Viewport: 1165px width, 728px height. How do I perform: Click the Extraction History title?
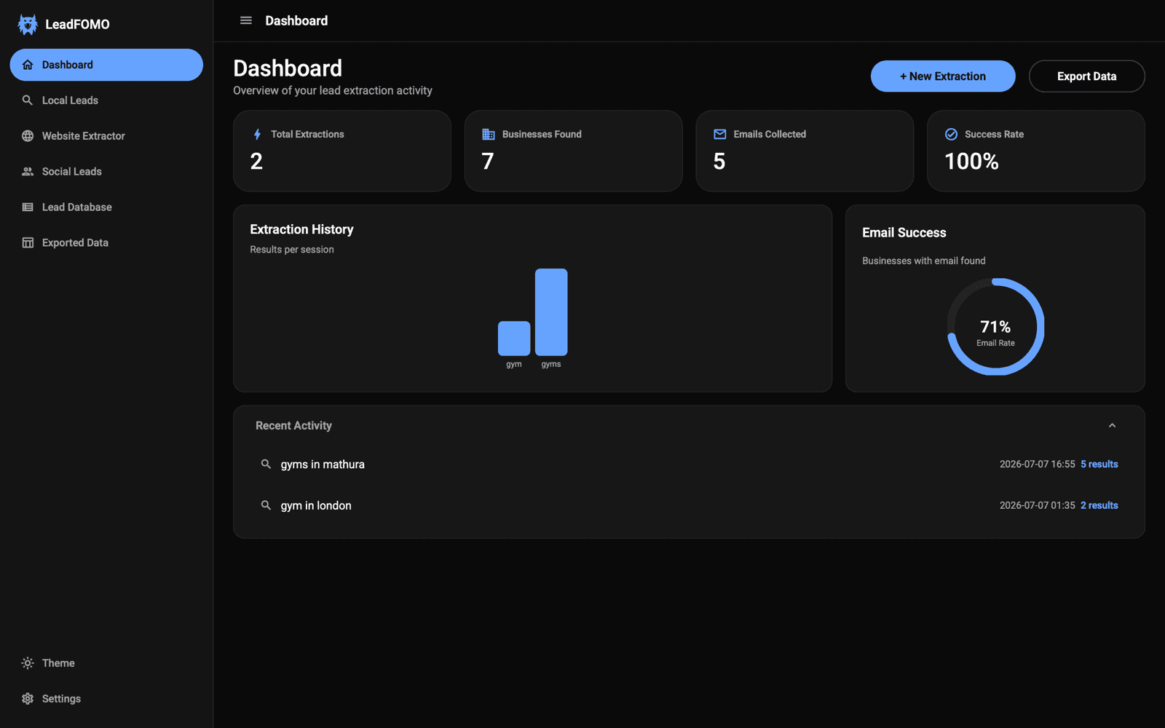pos(301,229)
